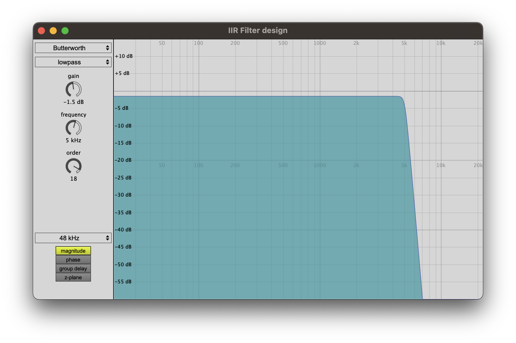Click the order value 18
Image resolution: width=516 pixels, height=343 pixels.
click(x=74, y=179)
